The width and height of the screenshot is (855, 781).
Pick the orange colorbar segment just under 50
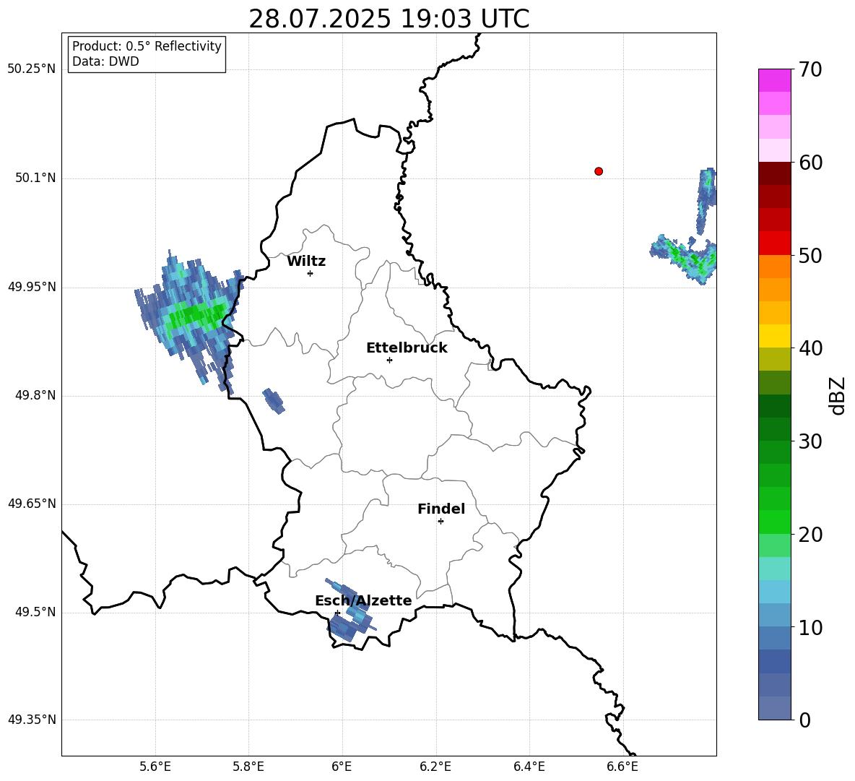pos(774,267)
